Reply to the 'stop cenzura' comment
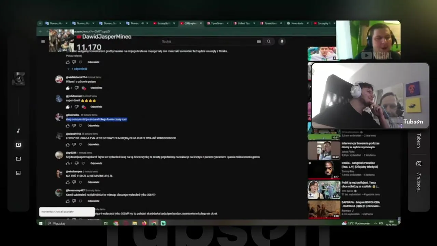The width and height of the screenshot is (437, 246). (x=94, y=125)
